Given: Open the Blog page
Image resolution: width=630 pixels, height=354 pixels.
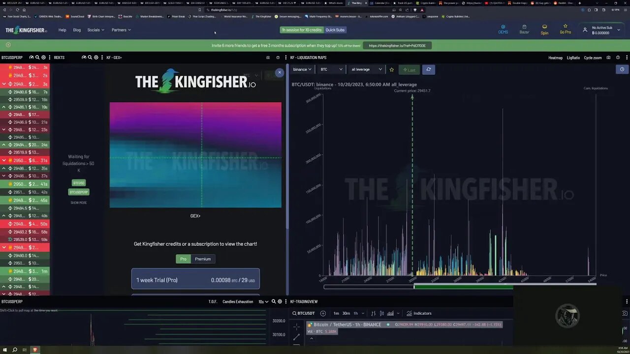Looking at the screenshot, I should tap(77, 30).
